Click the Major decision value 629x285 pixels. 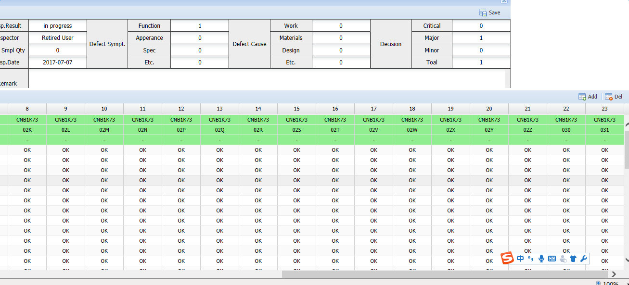[x=481, y=37]
